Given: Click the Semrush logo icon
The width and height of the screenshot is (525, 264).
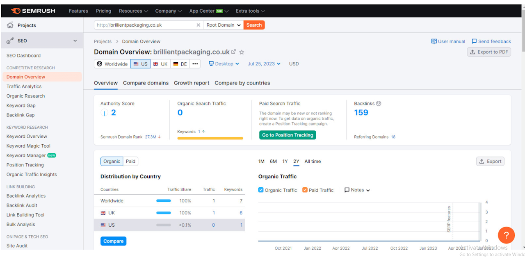Looking at the screenshot, I should (x=16, y=11).
